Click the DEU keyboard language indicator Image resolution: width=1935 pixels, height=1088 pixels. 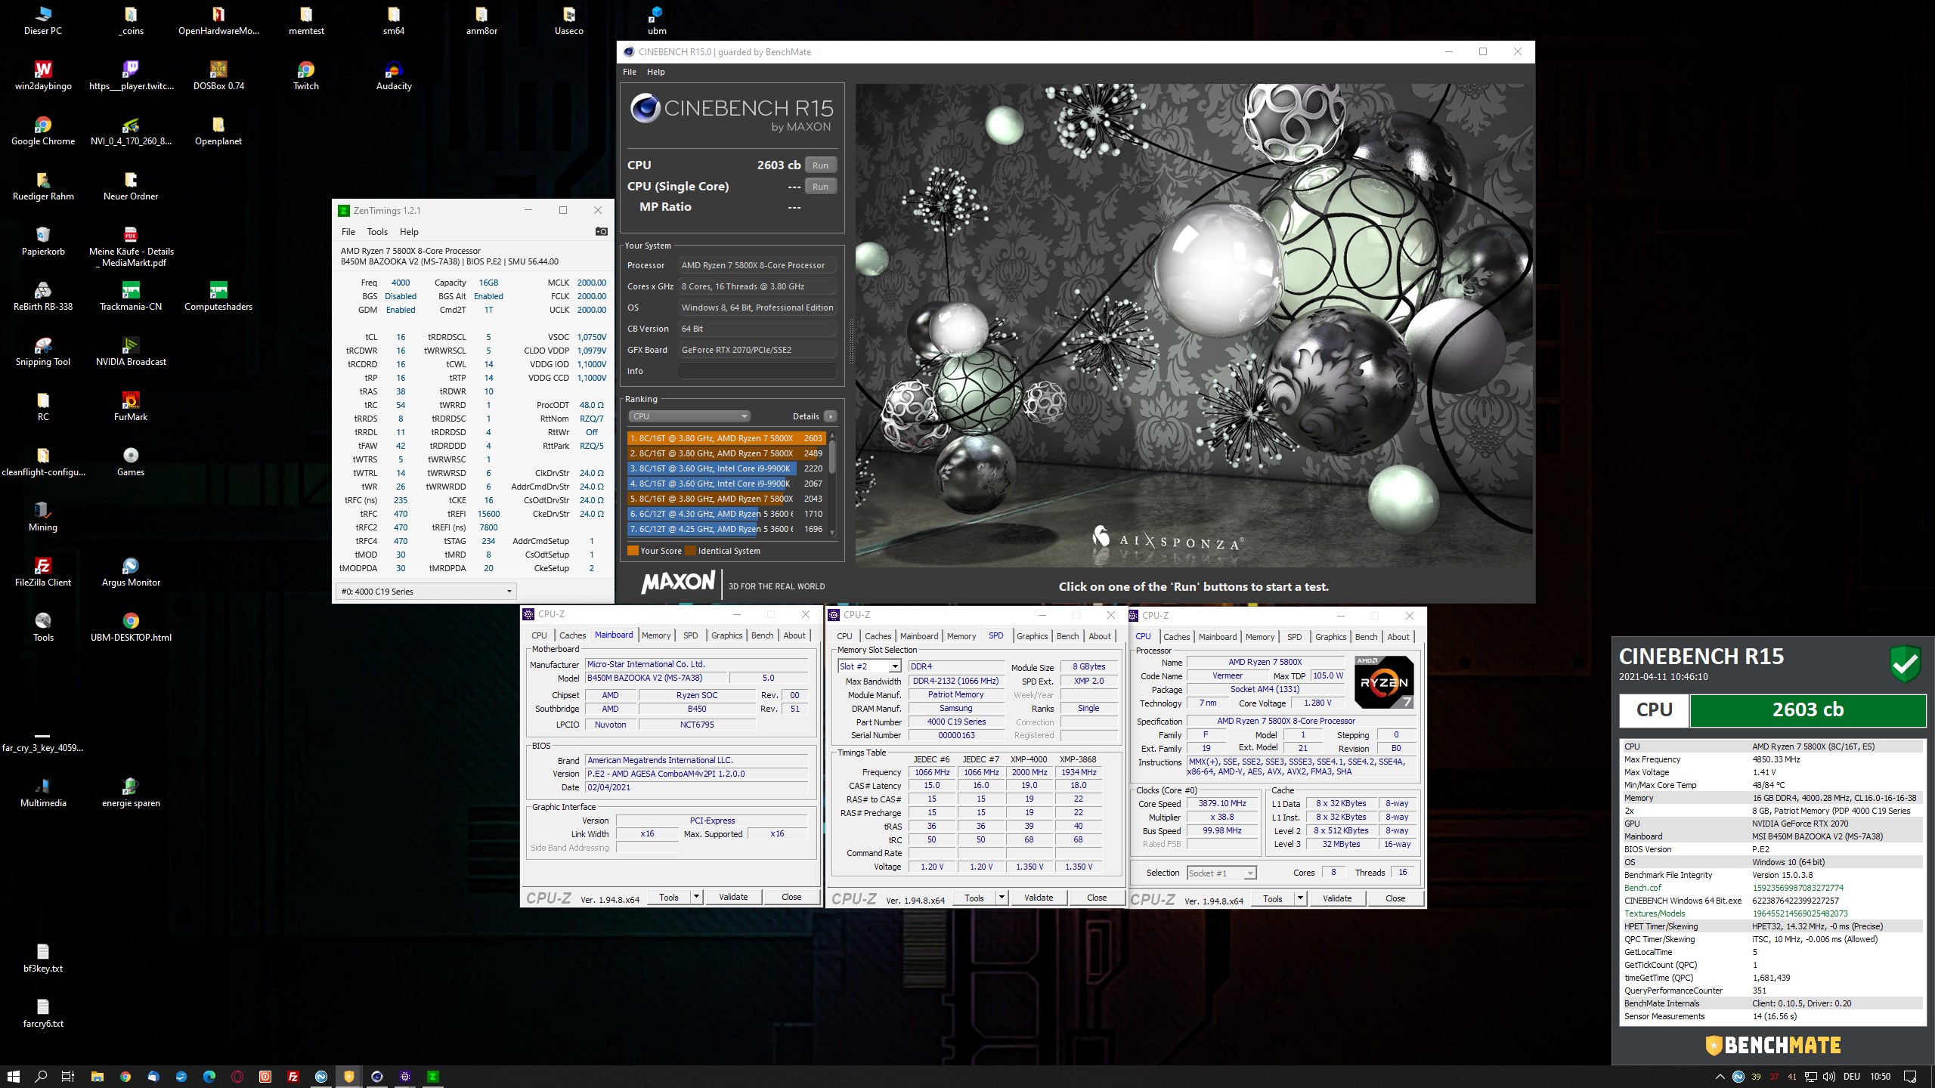click(1852, 1077)
